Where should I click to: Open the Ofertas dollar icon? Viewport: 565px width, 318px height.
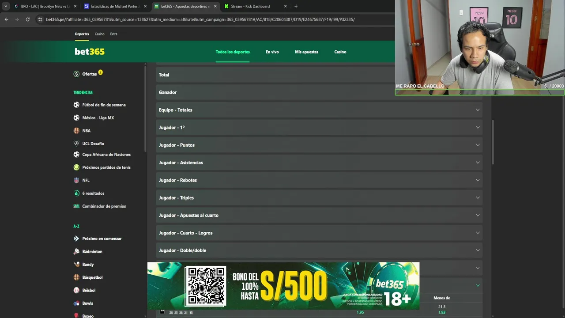point(76,74)
